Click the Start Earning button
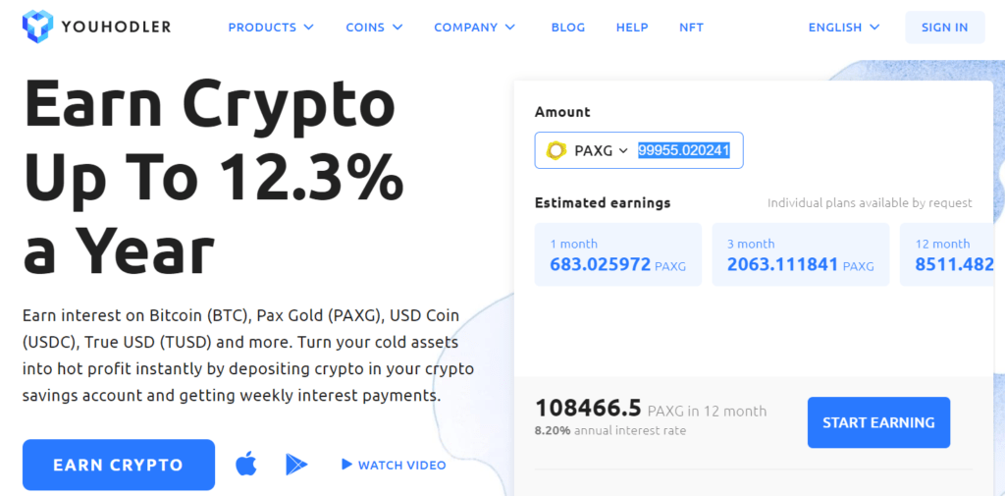 pyautogui.click(x=878, y=422)
